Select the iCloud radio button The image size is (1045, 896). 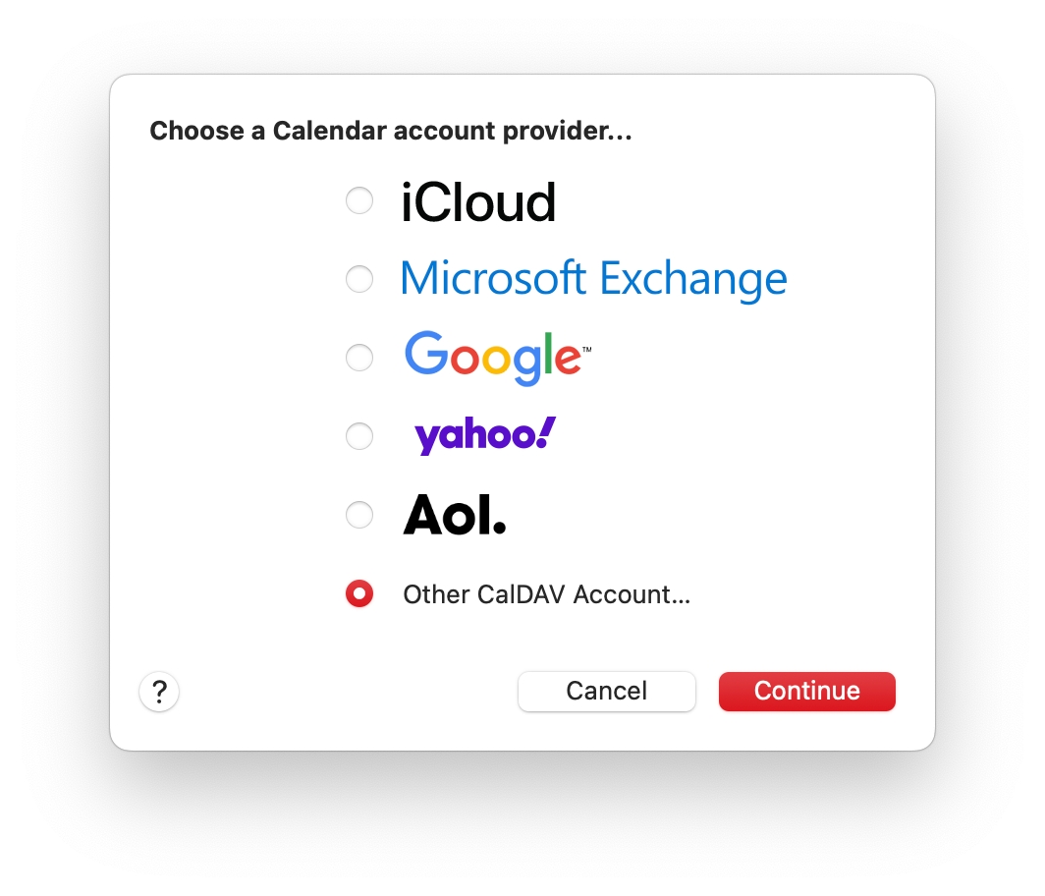(x=359, y=201)
